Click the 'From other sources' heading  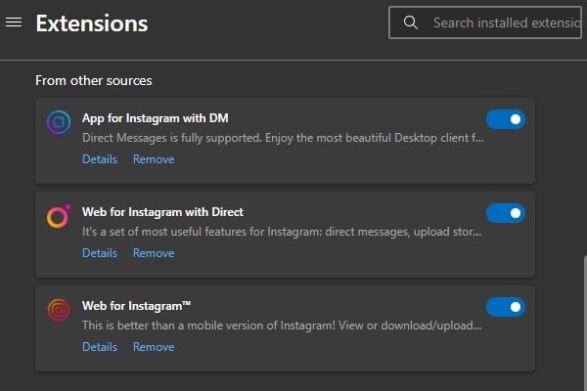94,80
